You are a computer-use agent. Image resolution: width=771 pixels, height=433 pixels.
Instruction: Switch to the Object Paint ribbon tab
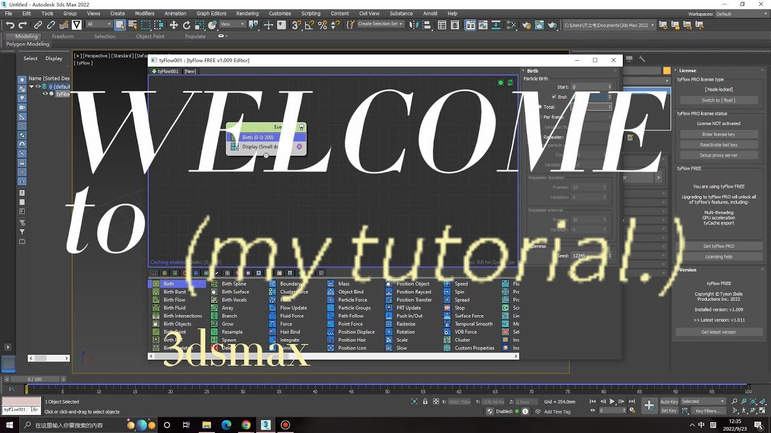(x=150, y=36)
